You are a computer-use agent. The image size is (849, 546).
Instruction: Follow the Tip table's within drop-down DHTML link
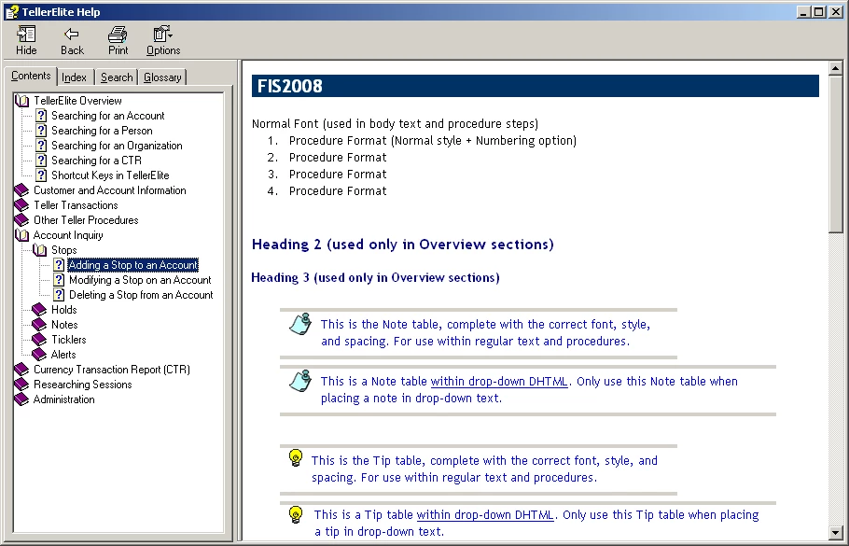[x=485, y=515]
